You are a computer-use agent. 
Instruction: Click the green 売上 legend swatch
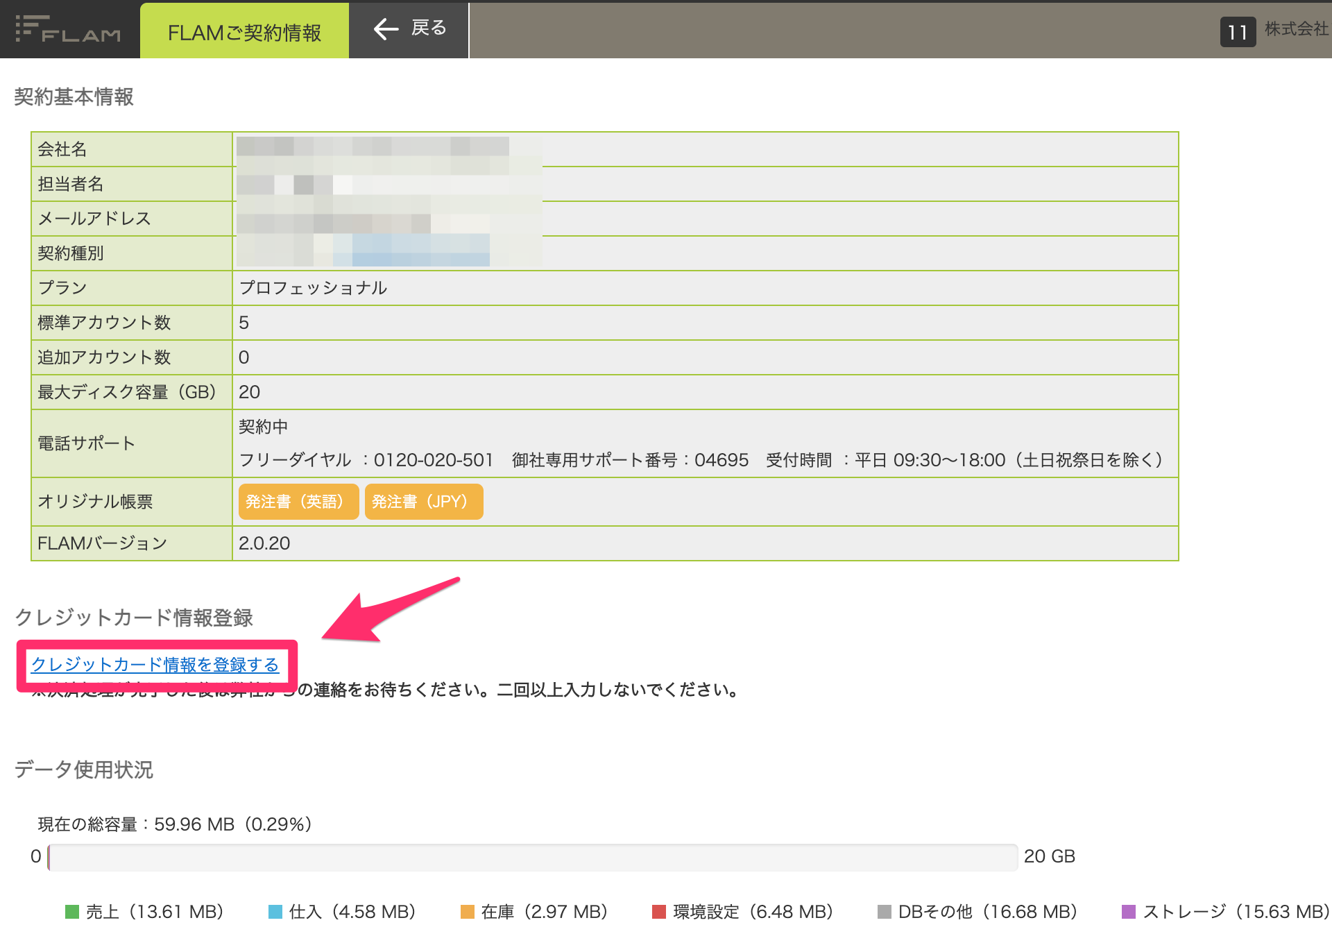[x=72, y=912]
